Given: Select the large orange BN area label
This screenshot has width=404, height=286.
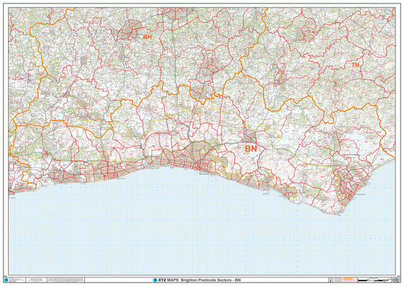Looking at the screenshot, I should [x=250, y=148].
